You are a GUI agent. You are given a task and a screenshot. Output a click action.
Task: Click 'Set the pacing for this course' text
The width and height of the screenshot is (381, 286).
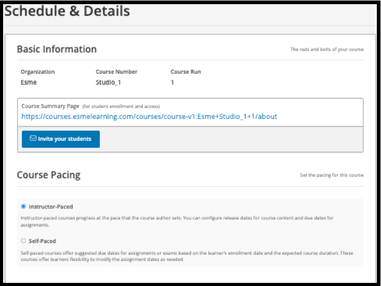[332, 175]
